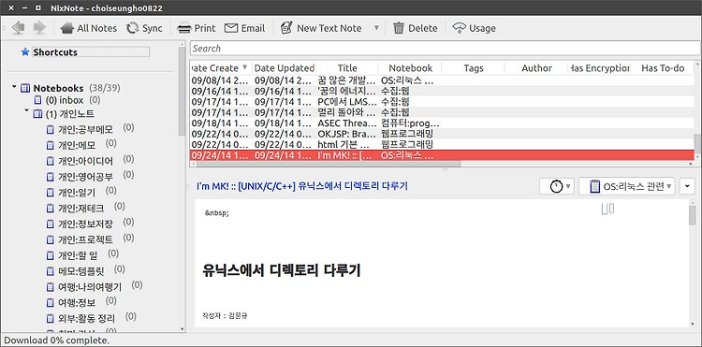
Task: Click the 작성자 : 김문규 text
Action: click(x=226, y=316)
